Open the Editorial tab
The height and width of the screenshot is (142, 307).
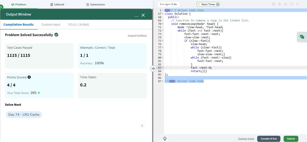coord(57,4)
